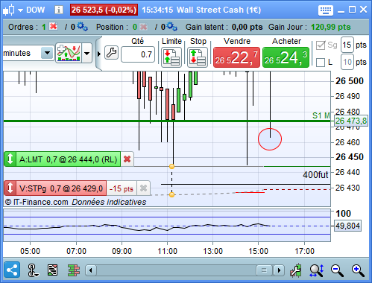Click the Stop order icon
Viewport: 372px width, 283px height.
[x=198, y=57]
